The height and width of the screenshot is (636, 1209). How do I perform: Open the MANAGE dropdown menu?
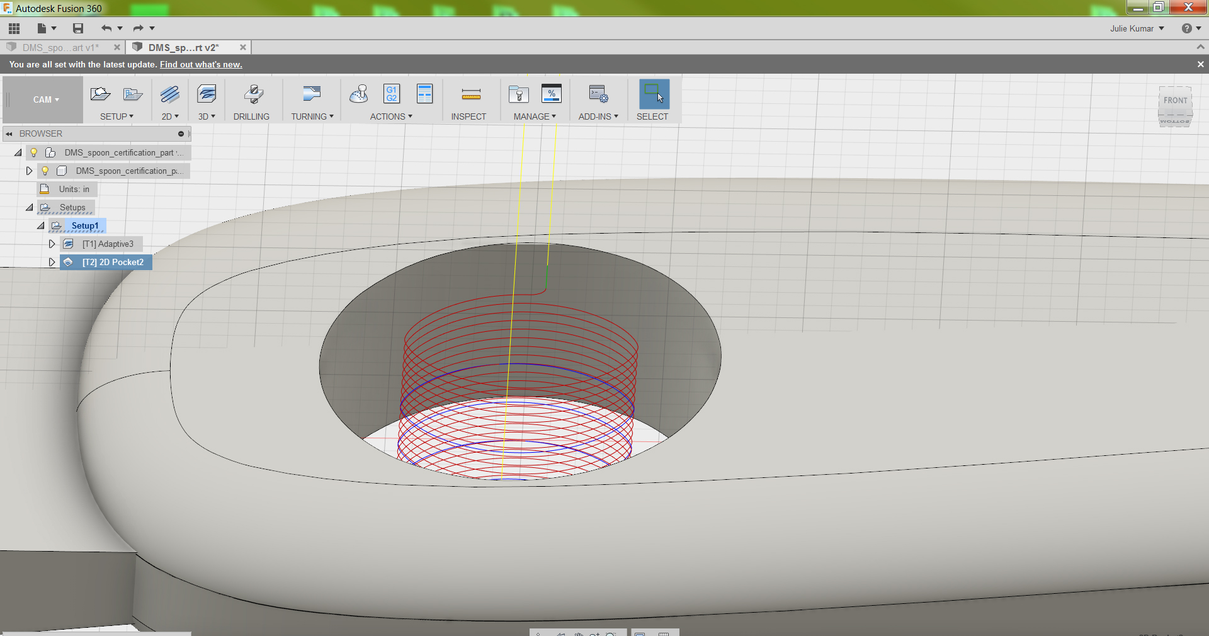pyautogui.click(x=535, y=116)
